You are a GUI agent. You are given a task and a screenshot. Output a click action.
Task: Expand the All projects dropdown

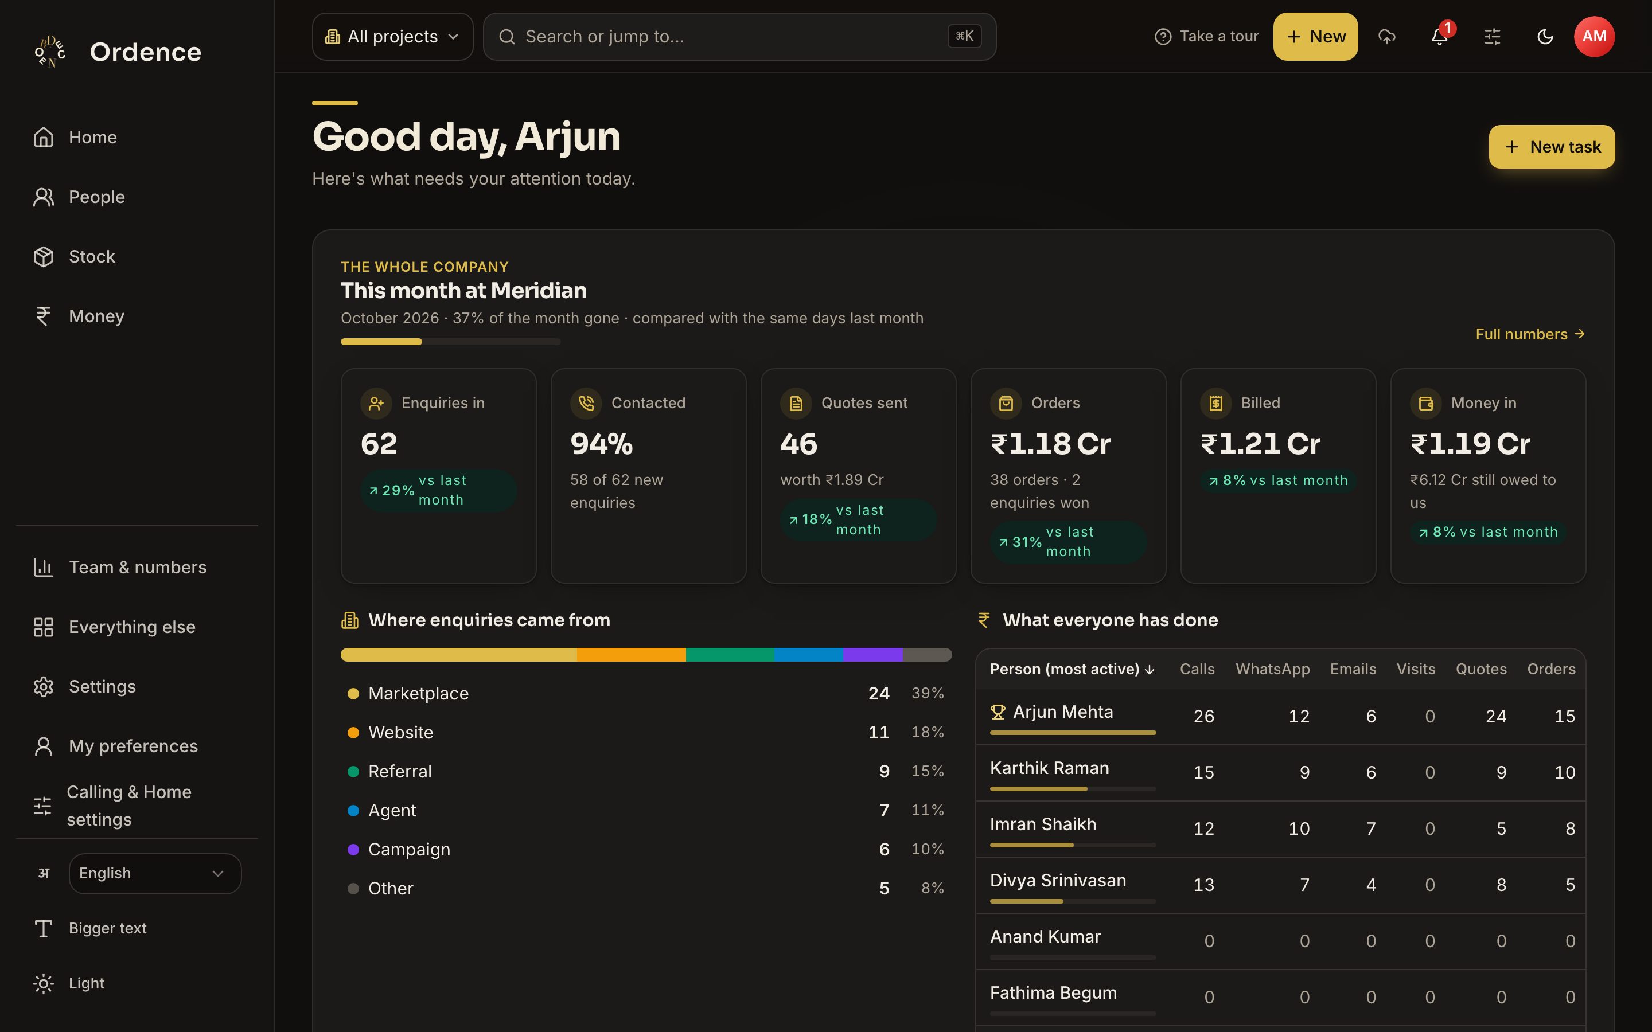[x=392, y=36]
